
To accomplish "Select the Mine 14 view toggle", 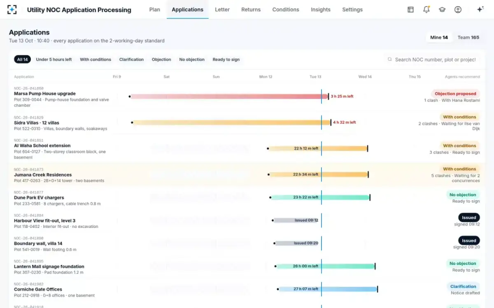I will (x=439, y=37).
